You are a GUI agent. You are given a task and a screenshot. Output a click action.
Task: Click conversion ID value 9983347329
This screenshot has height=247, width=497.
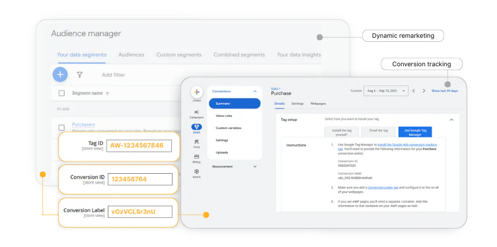[x=347, y=166]
